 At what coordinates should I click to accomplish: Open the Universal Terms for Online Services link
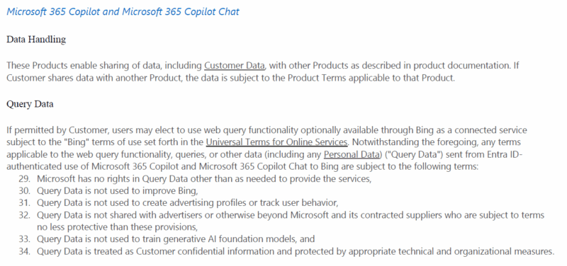click(x=276, y=141)
